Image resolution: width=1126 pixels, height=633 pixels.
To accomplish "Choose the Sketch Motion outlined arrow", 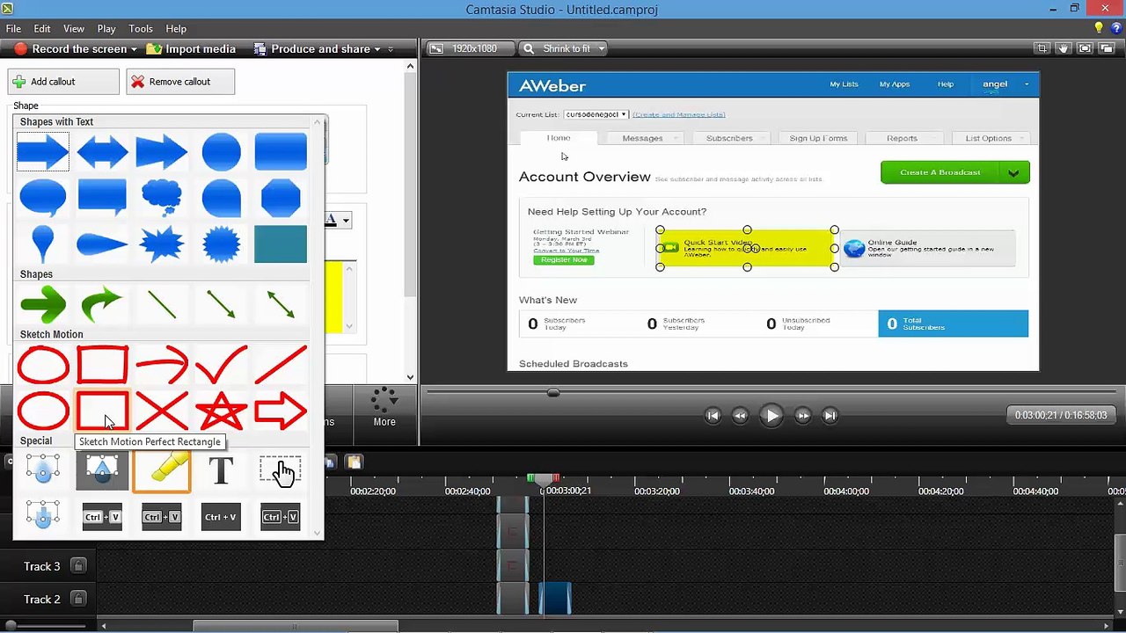I will click(x=281, y=411).
